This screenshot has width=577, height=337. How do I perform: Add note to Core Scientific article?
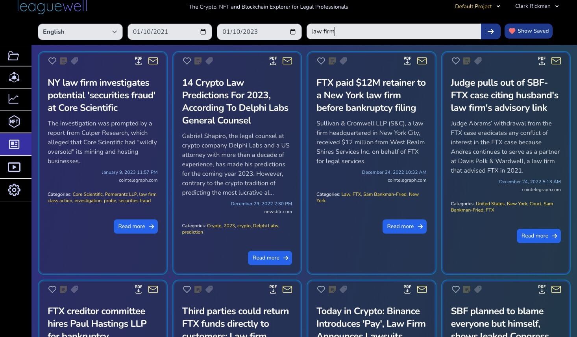click(x=63, y=61)
